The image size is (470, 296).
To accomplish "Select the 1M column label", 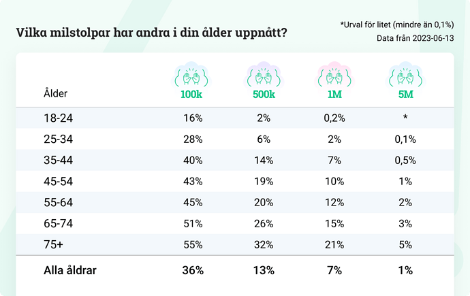I will [334, 95].
